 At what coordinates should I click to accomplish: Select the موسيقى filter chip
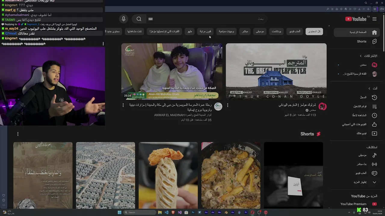[x=260, y=31]
